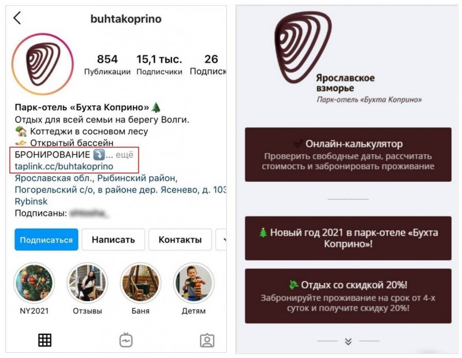Open the Отдых со скидкой 20% block
The height and width of the screenshot is (358, 462).
point(348,296)
